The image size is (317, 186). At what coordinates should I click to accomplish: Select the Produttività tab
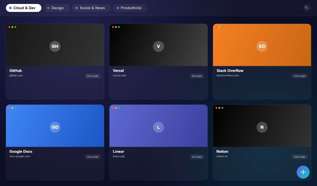[x=130, y=8]
